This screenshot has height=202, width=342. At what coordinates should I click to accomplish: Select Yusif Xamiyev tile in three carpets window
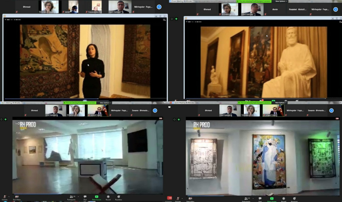coord(230,111)
